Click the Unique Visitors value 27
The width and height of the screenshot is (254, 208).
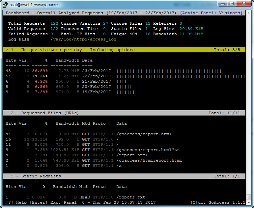[x=106, y=23]
